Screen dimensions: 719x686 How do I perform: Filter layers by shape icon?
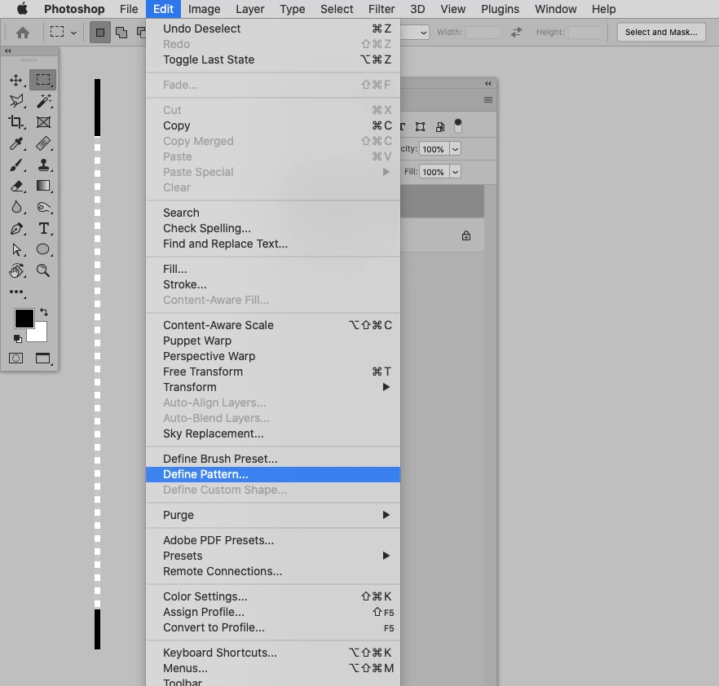pyautogui.click(x=420, y=126)
